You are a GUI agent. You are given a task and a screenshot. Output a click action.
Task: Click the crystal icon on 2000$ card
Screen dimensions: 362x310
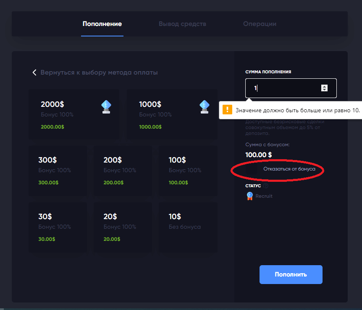pos(106,107)
